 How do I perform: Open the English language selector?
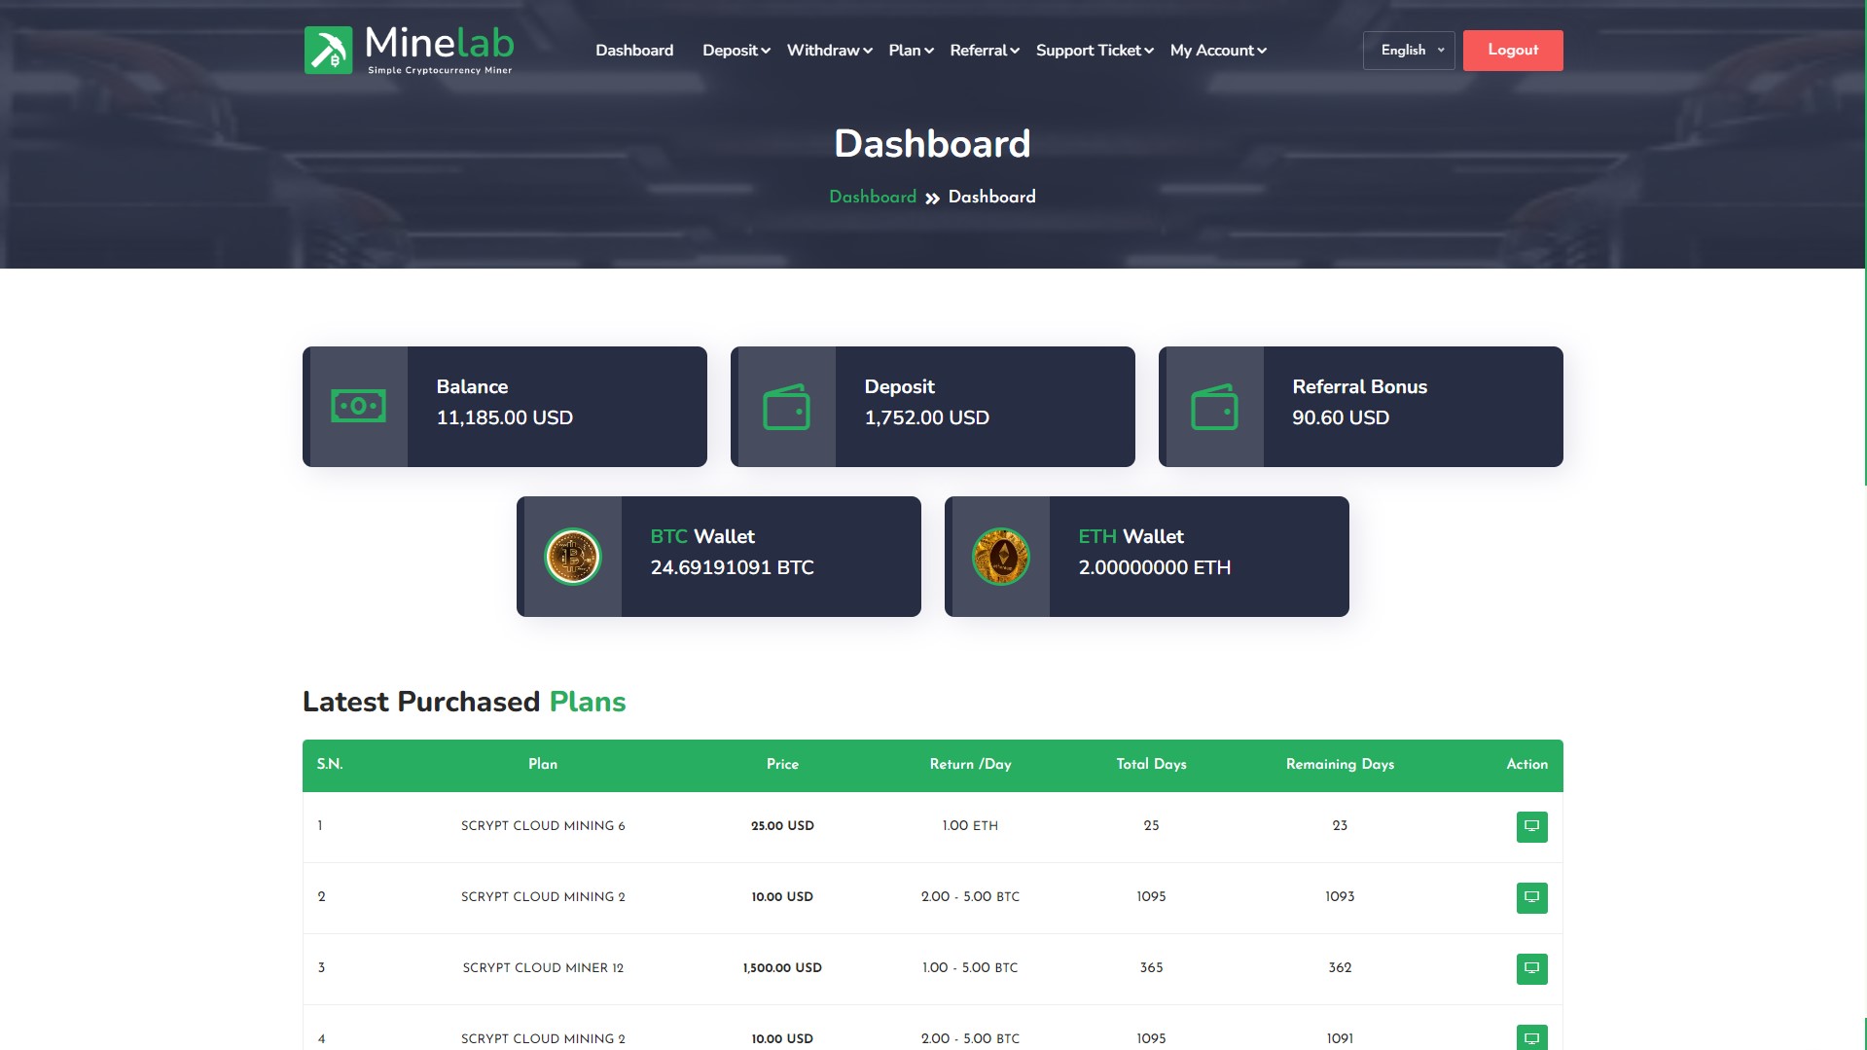(1408, 51)
